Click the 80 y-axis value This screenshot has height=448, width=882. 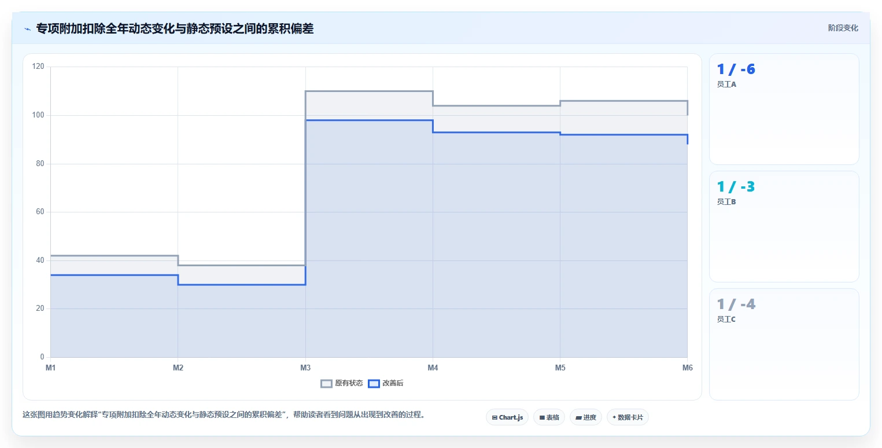pyautogui.click(x=40, y=164)
